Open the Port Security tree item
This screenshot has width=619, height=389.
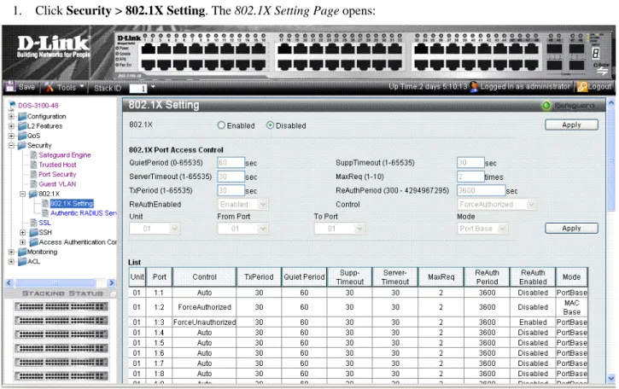click(57, 174)
